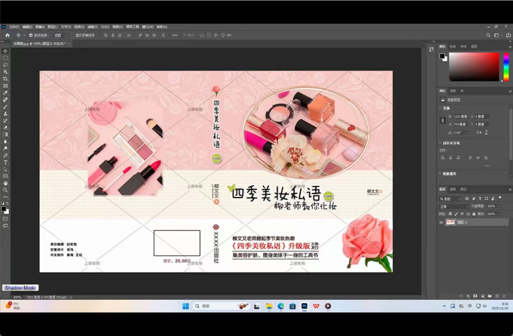The image size is (513, 336).
Task: Click the rainbow hue slider strip
Action: (506, 66)
